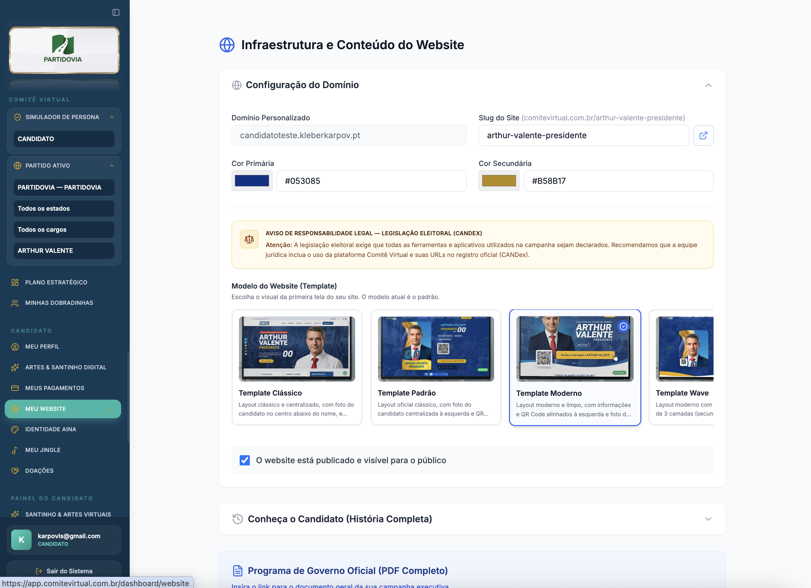Click the Plano Estratégico grid icon
The width and height of the screenshot is (811, 588).
15,282
